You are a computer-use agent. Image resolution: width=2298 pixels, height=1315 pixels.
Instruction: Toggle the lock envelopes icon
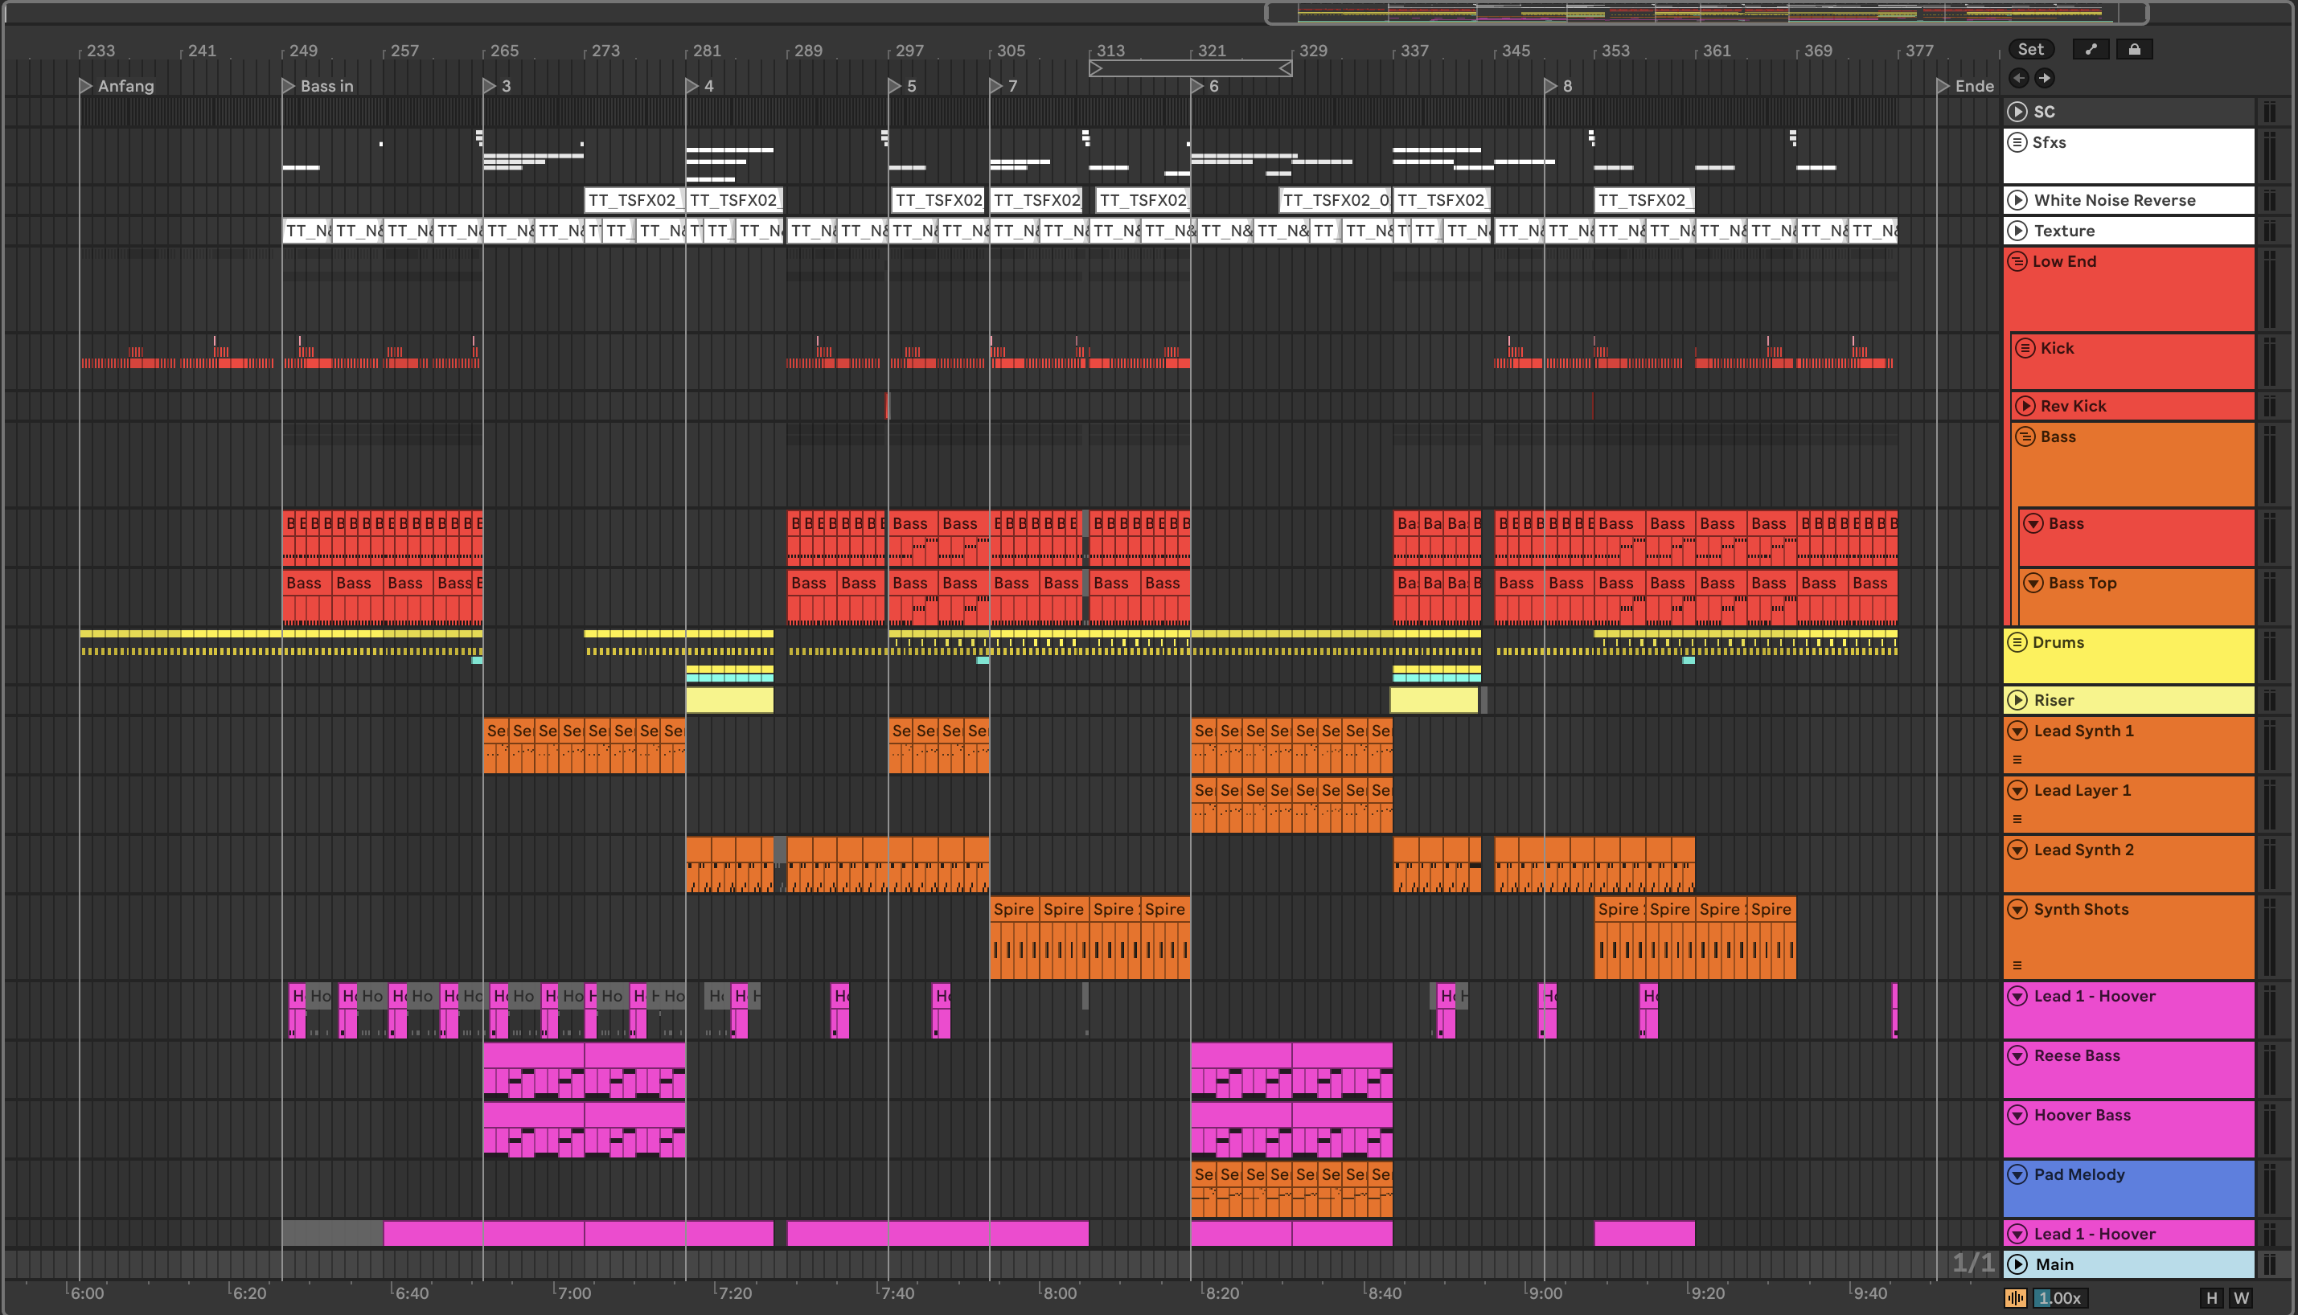(2135, 50)
